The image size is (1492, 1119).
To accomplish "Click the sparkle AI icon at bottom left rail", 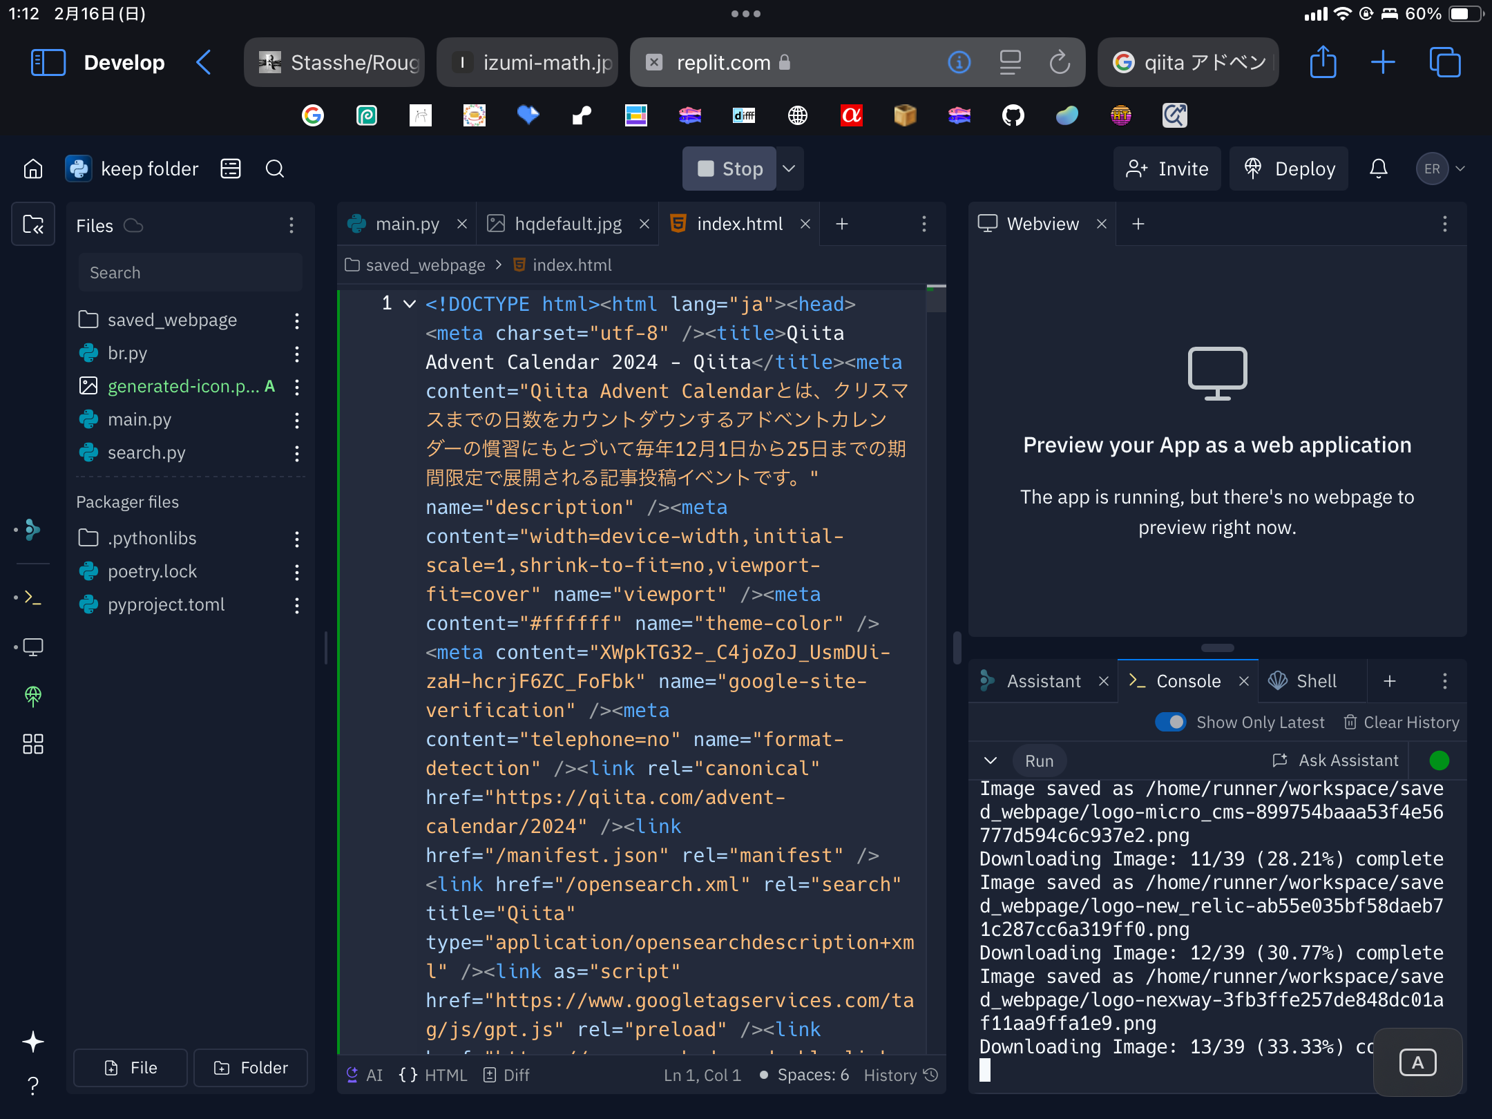I will click(32, 1042).
